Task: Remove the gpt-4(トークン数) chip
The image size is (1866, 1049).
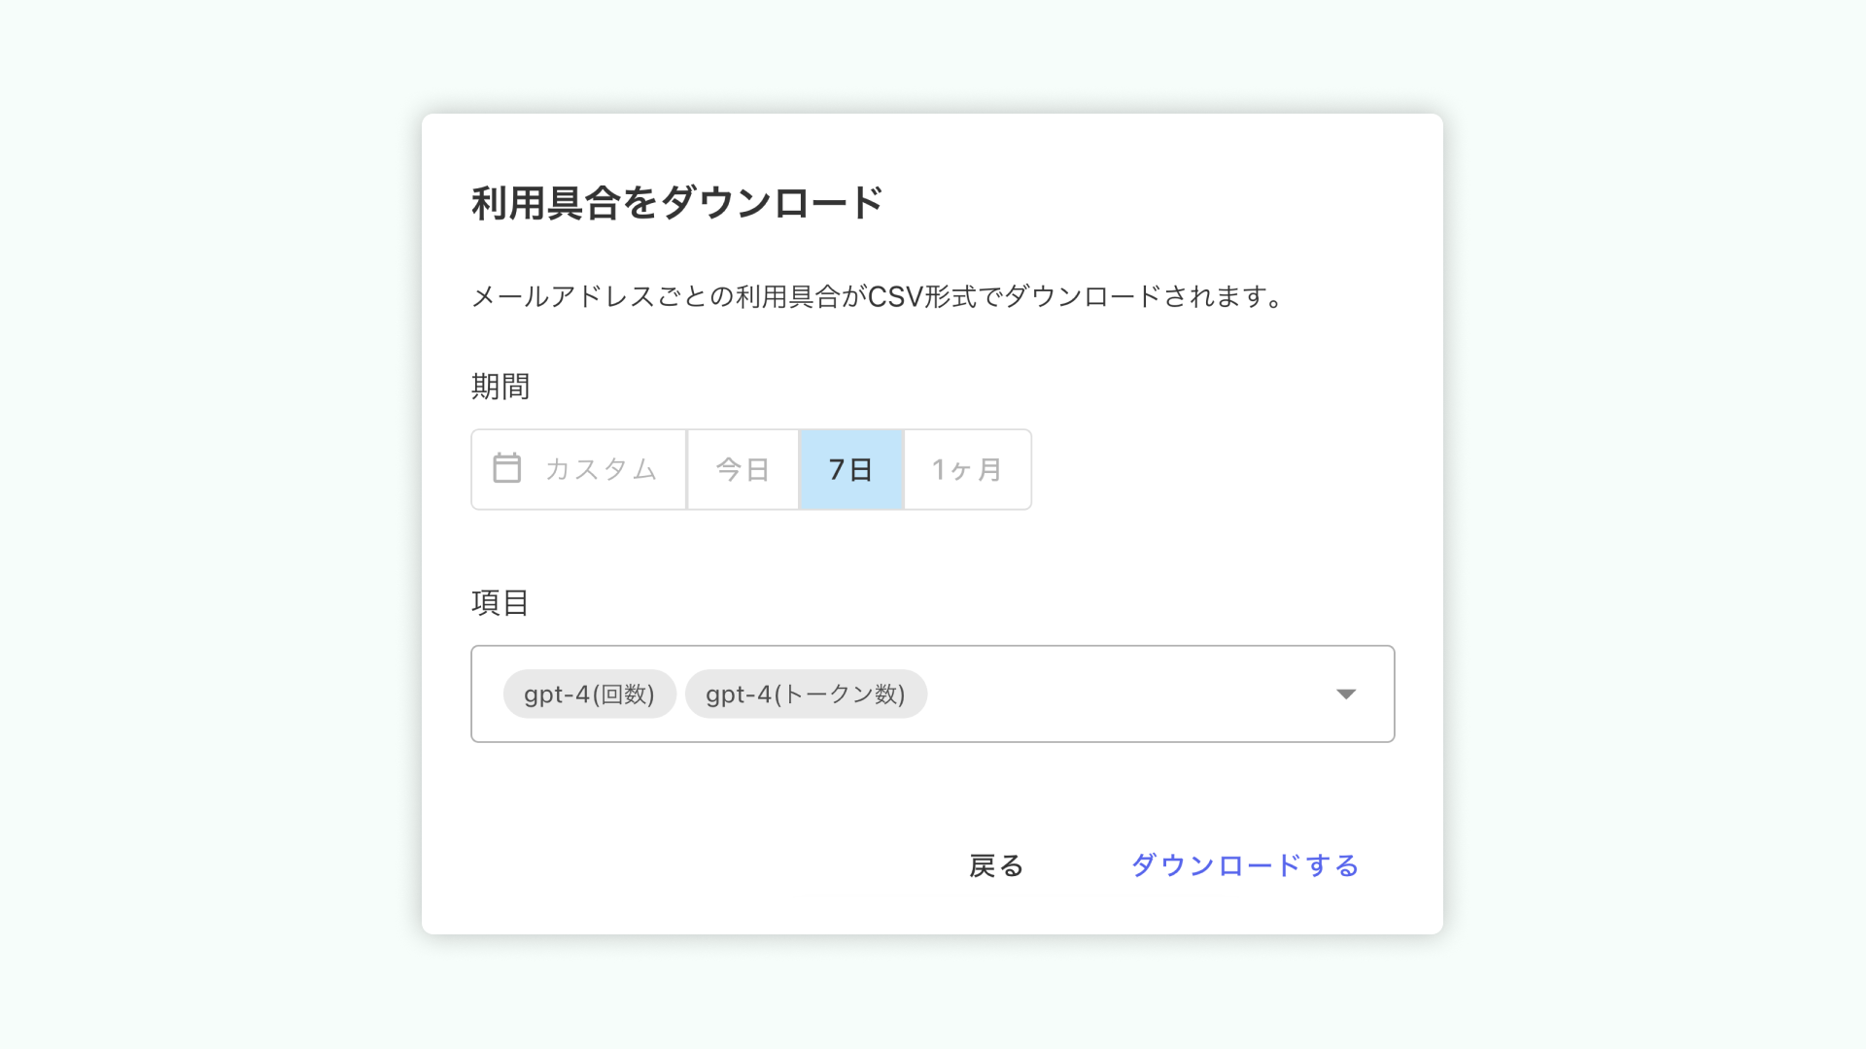Action: [806, 694]
